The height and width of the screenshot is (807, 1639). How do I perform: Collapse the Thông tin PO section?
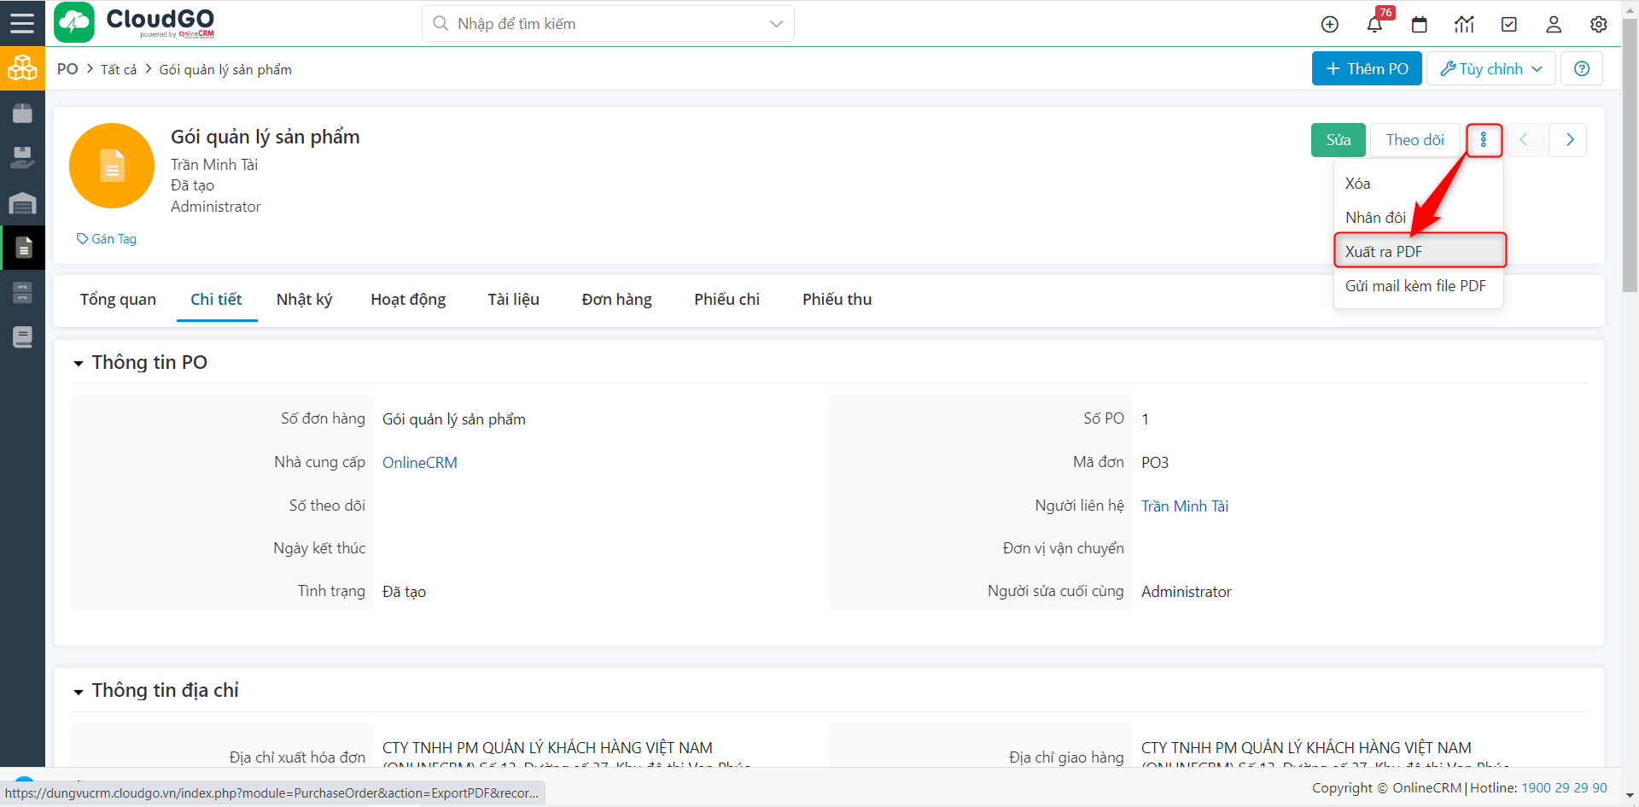point(79,364)
